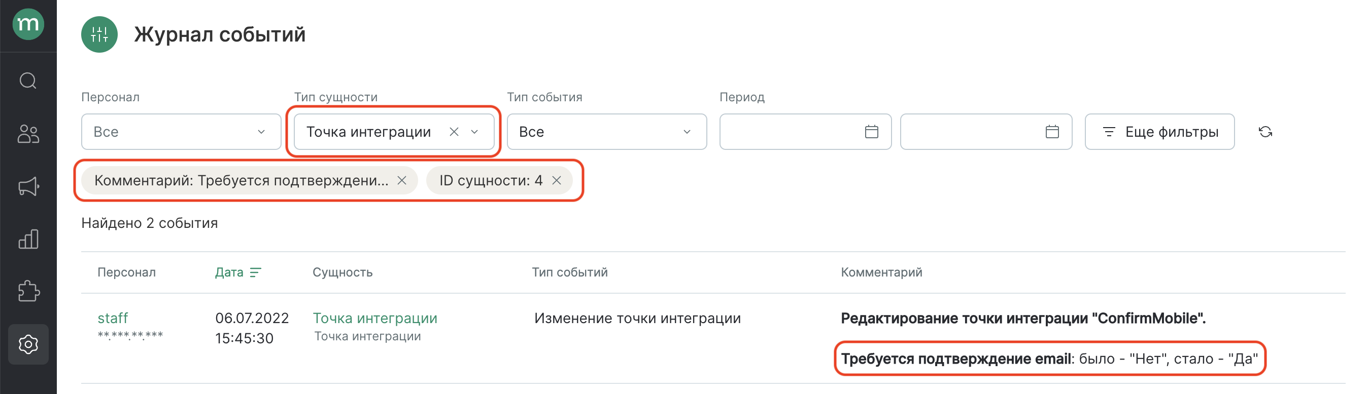Click the Журнал событий page title

(220, 34)
